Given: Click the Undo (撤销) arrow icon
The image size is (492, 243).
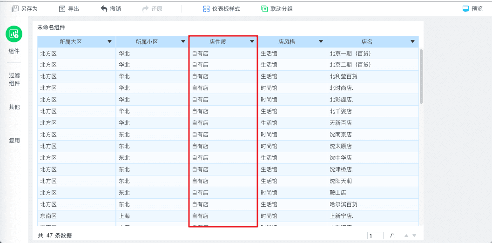Looking at the screenshot, I should (104, 9).
